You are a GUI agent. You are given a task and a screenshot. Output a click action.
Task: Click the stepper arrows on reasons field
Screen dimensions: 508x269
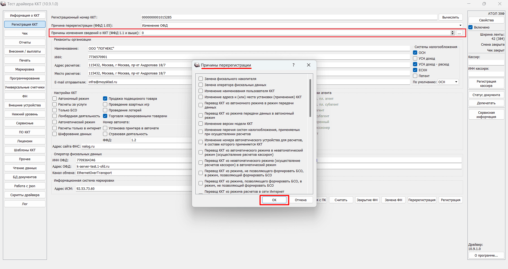452,33
